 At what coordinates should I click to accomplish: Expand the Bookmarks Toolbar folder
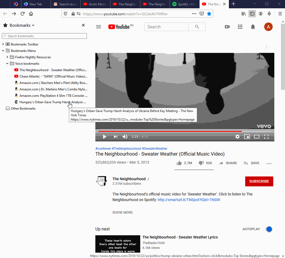click(3, 44)
